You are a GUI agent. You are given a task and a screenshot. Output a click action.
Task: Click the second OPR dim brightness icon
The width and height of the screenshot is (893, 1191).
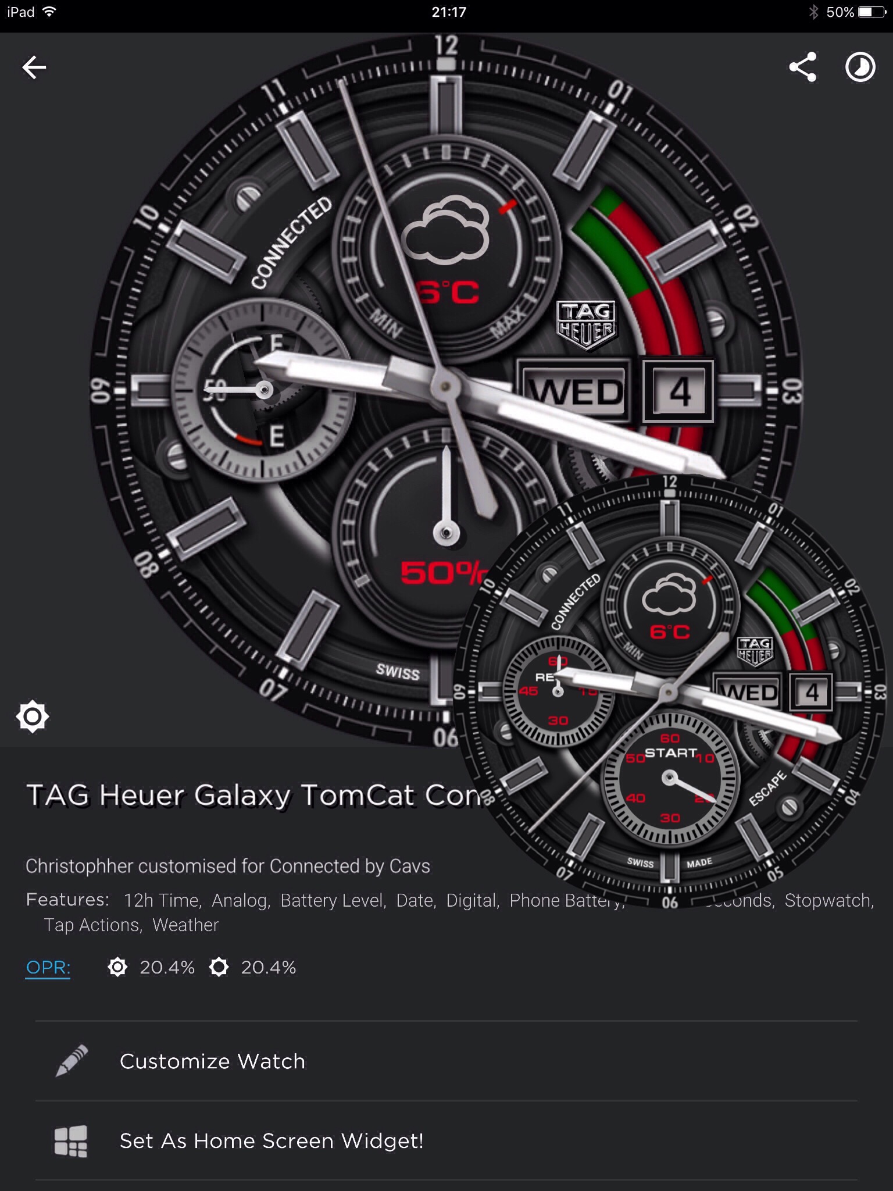[219, 967]
